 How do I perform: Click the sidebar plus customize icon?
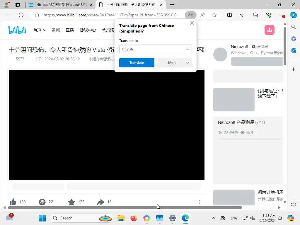coord(293,69)
